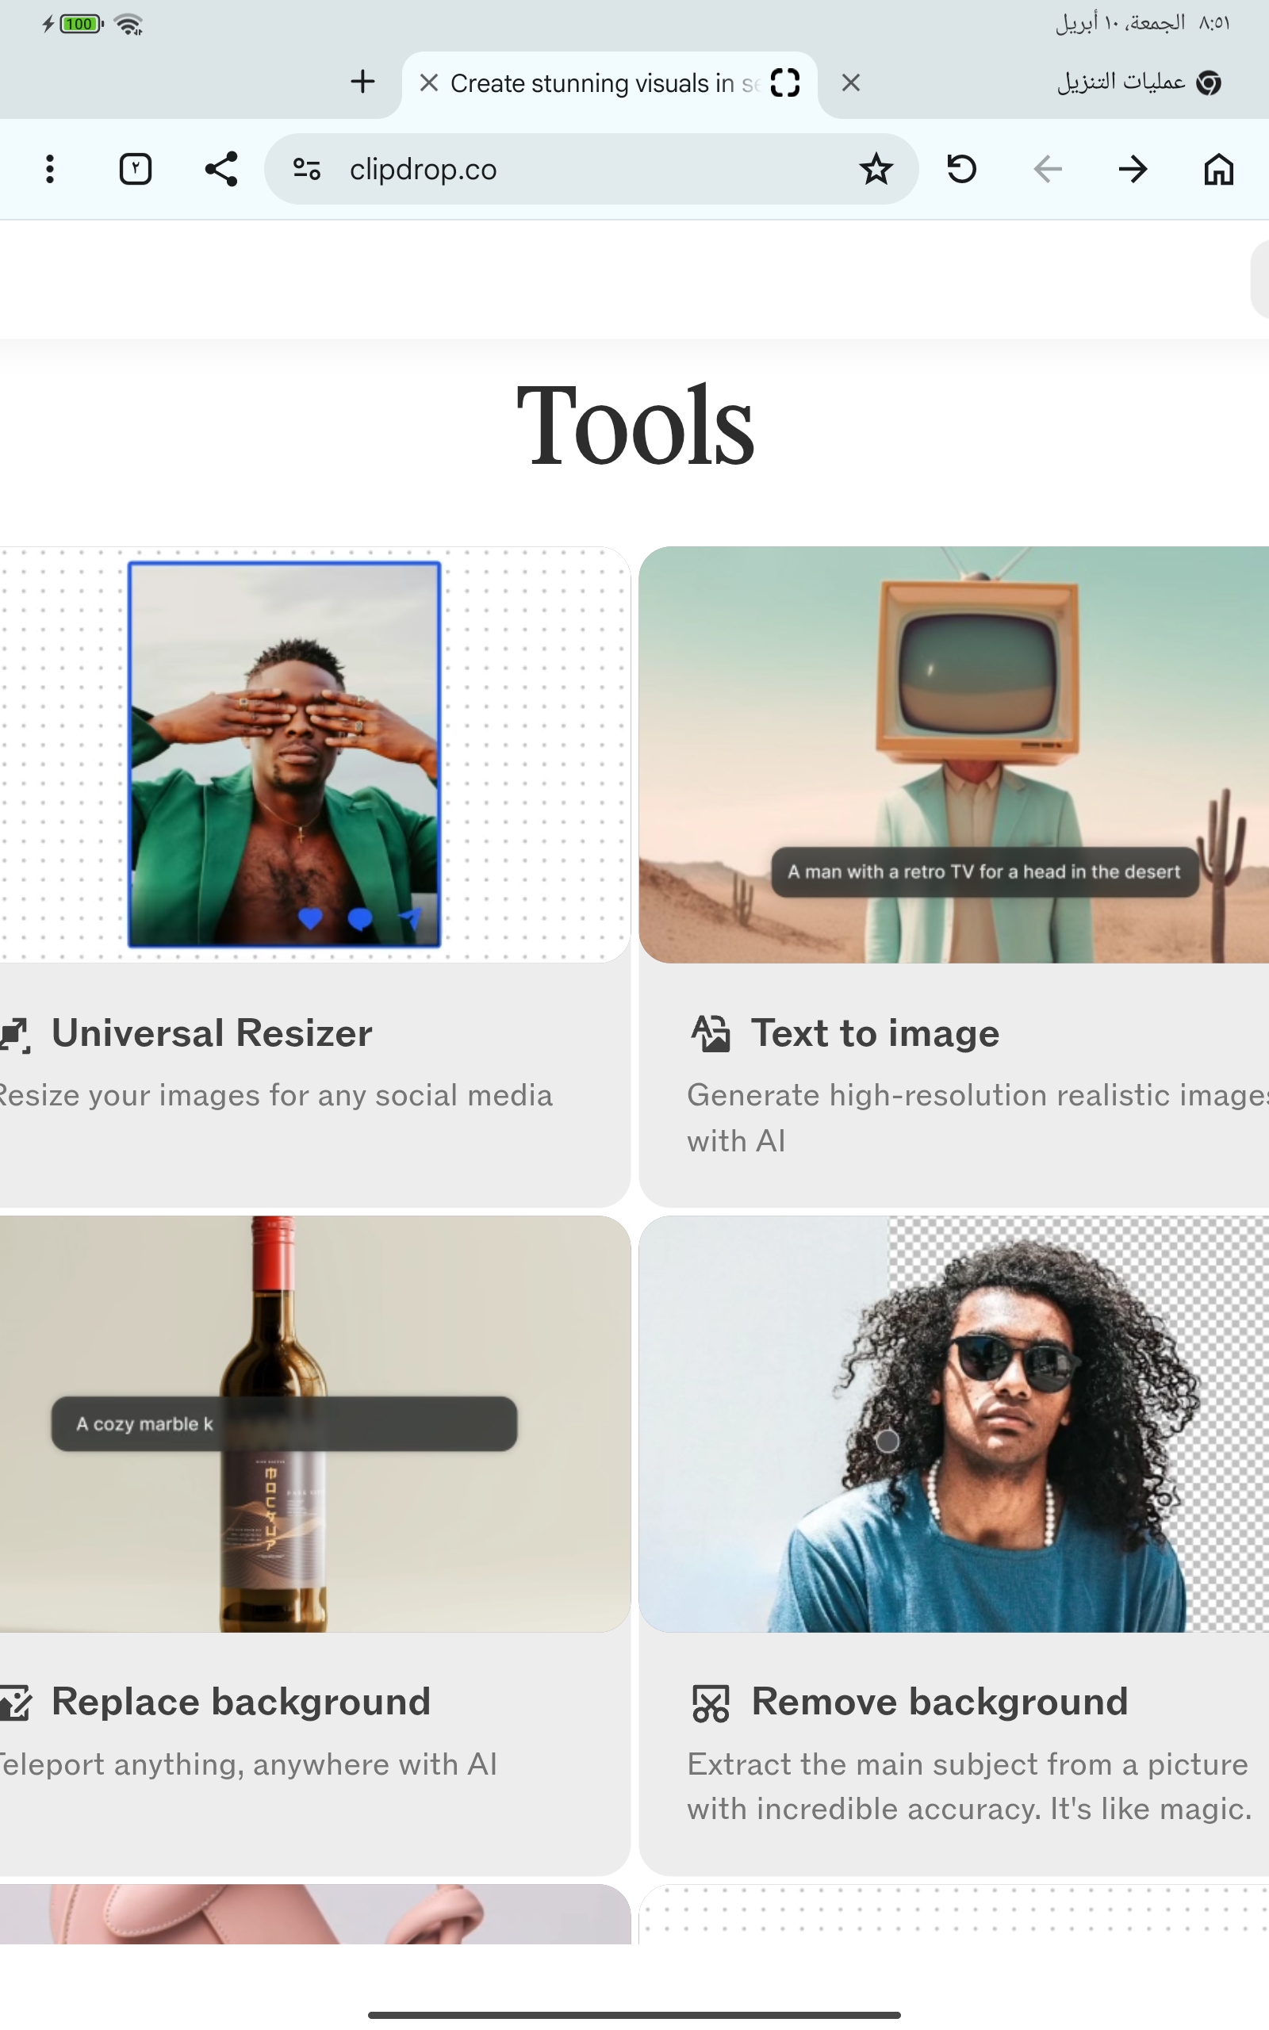Open the Universal Resizer tool

pyautogui.click(x=212, y=1033)
